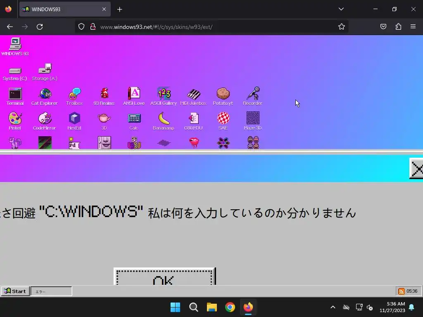Show hidden system tray icons

[x=333, y=307]
